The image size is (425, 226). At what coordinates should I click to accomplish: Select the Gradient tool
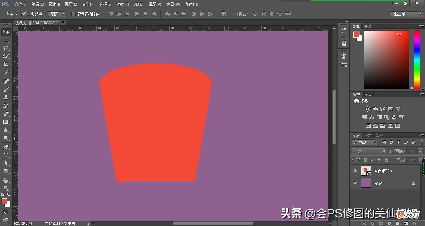(6, 122)
